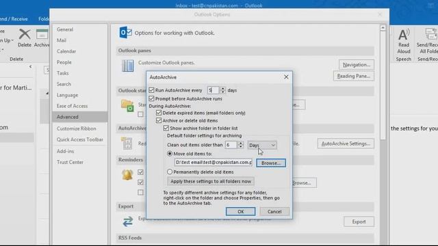Click scroll up arrow in Outlook Options

click(383, 28)
